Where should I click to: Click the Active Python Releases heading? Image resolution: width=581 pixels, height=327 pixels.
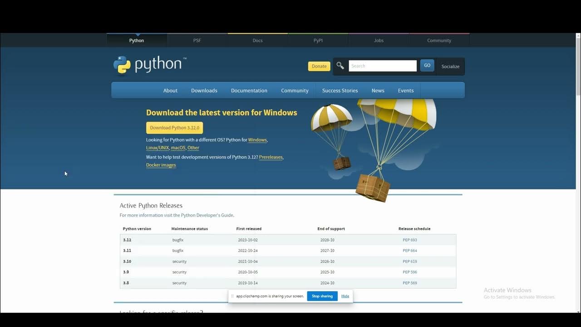[151, 206]
